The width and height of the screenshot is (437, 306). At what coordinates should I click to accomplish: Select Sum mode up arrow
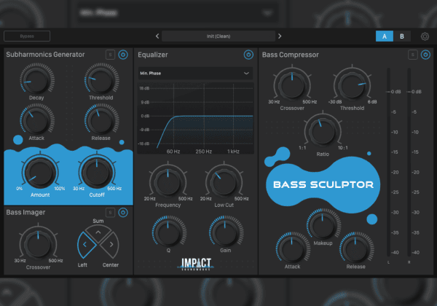[98, 232]
